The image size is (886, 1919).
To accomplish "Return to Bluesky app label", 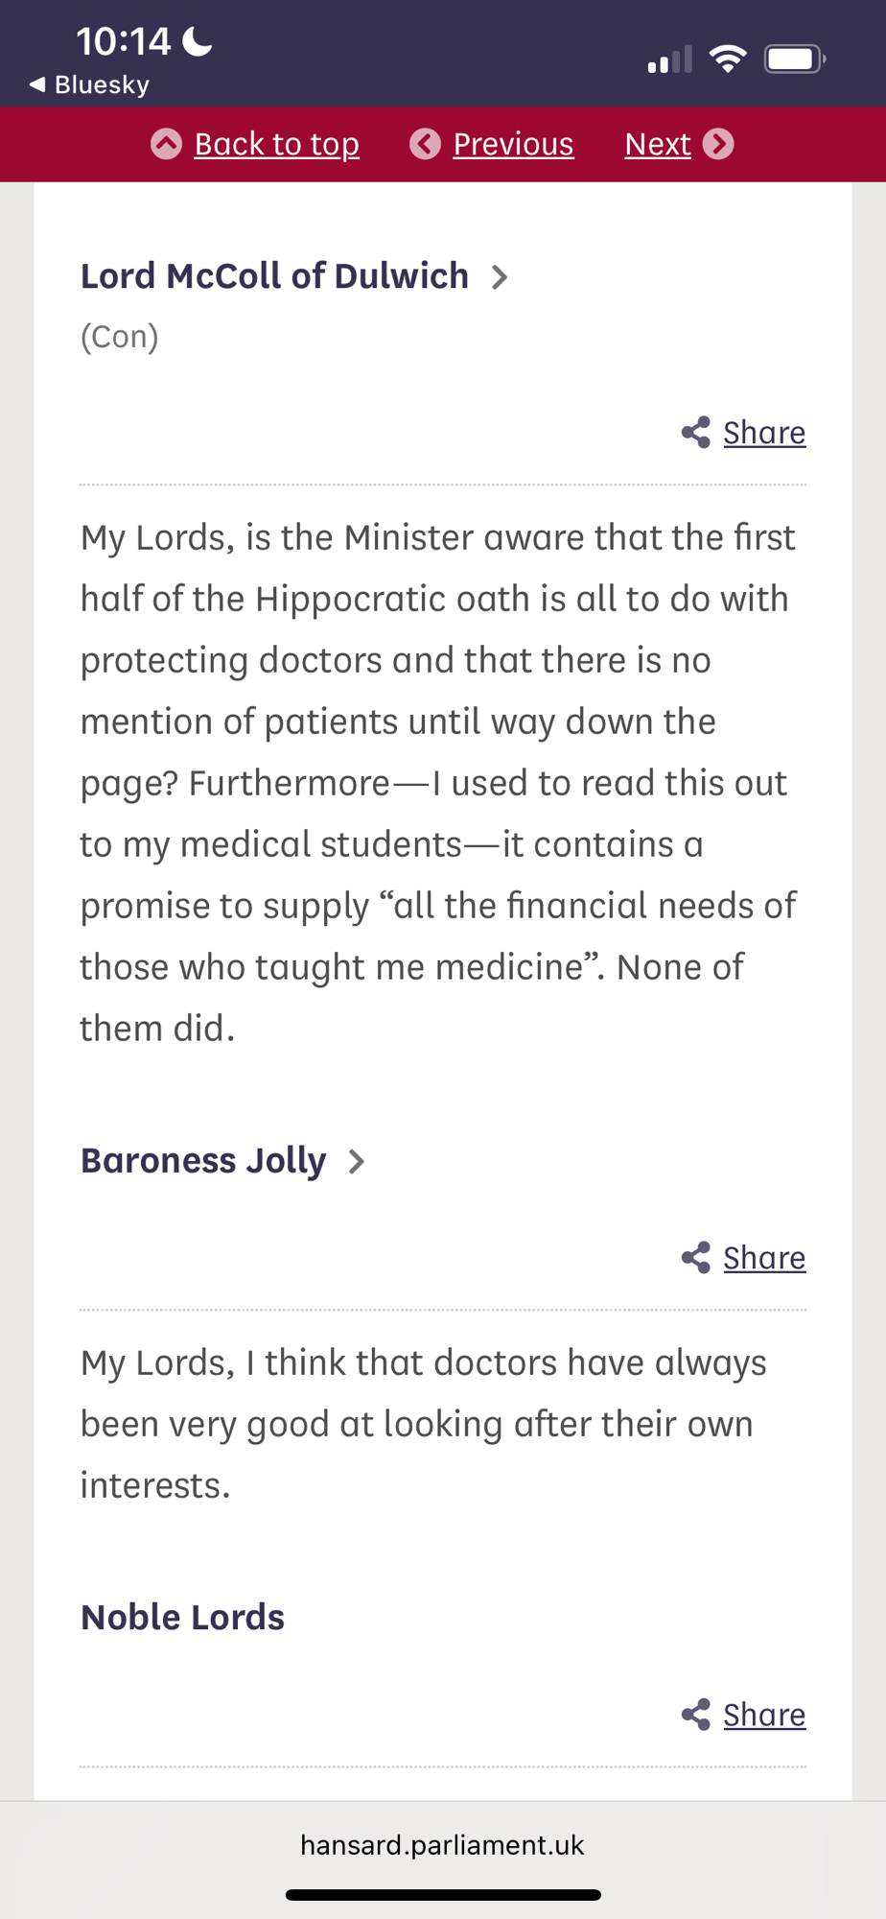I will tap(102, 84).
